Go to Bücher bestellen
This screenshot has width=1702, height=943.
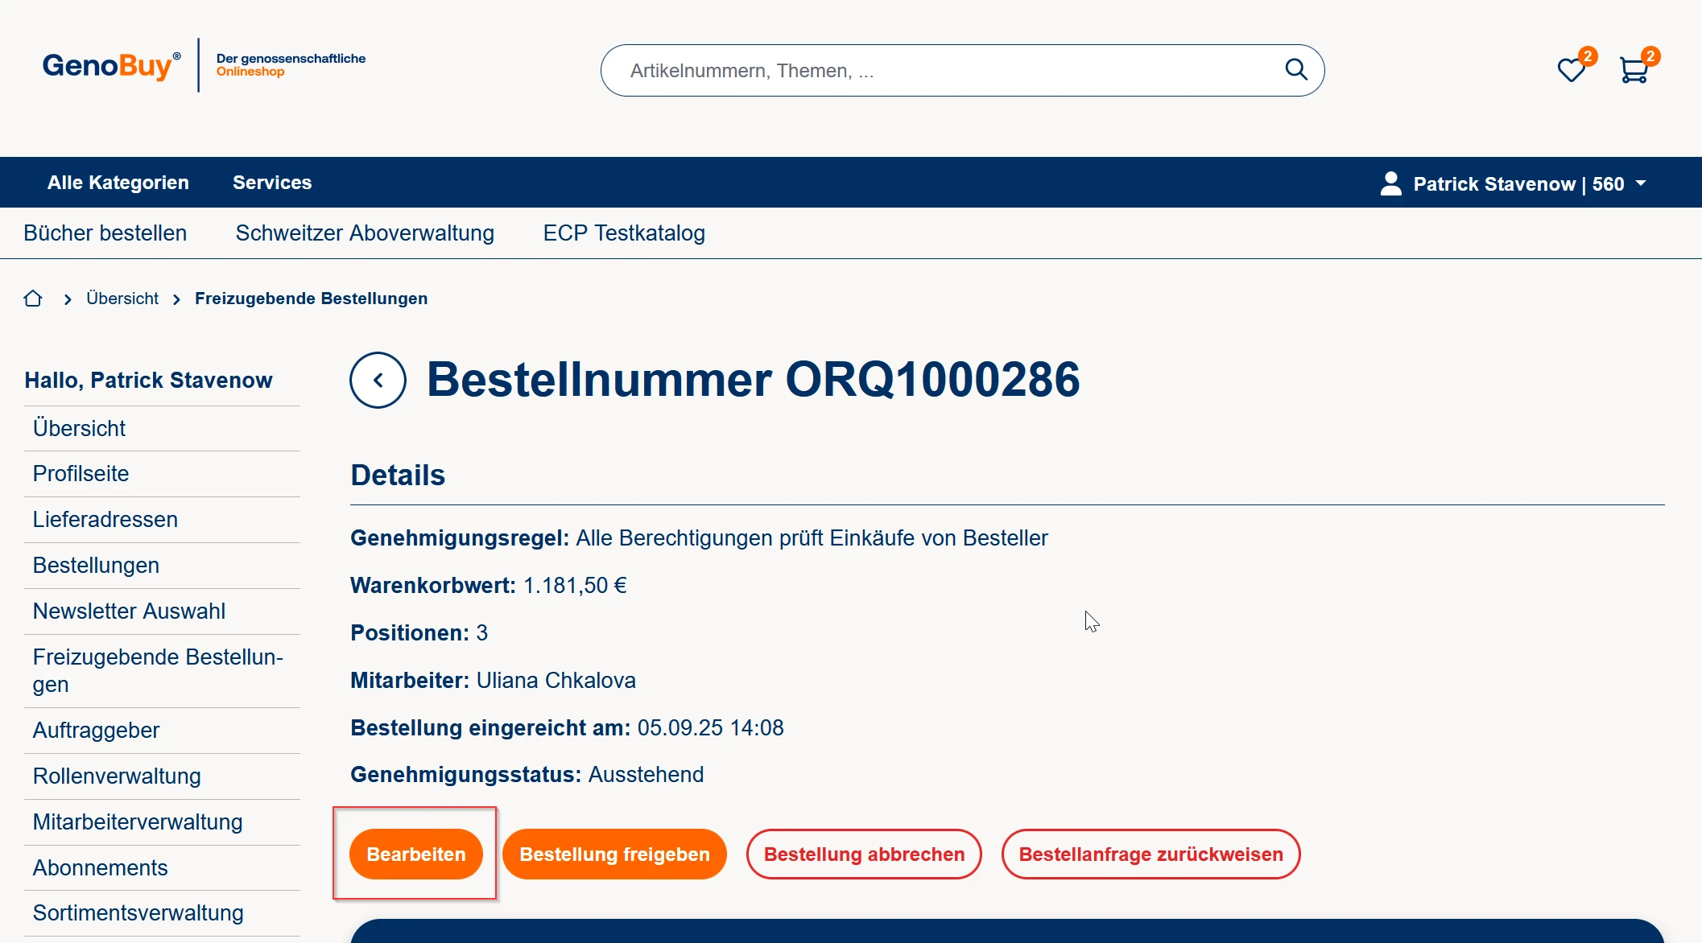(105, 233)
